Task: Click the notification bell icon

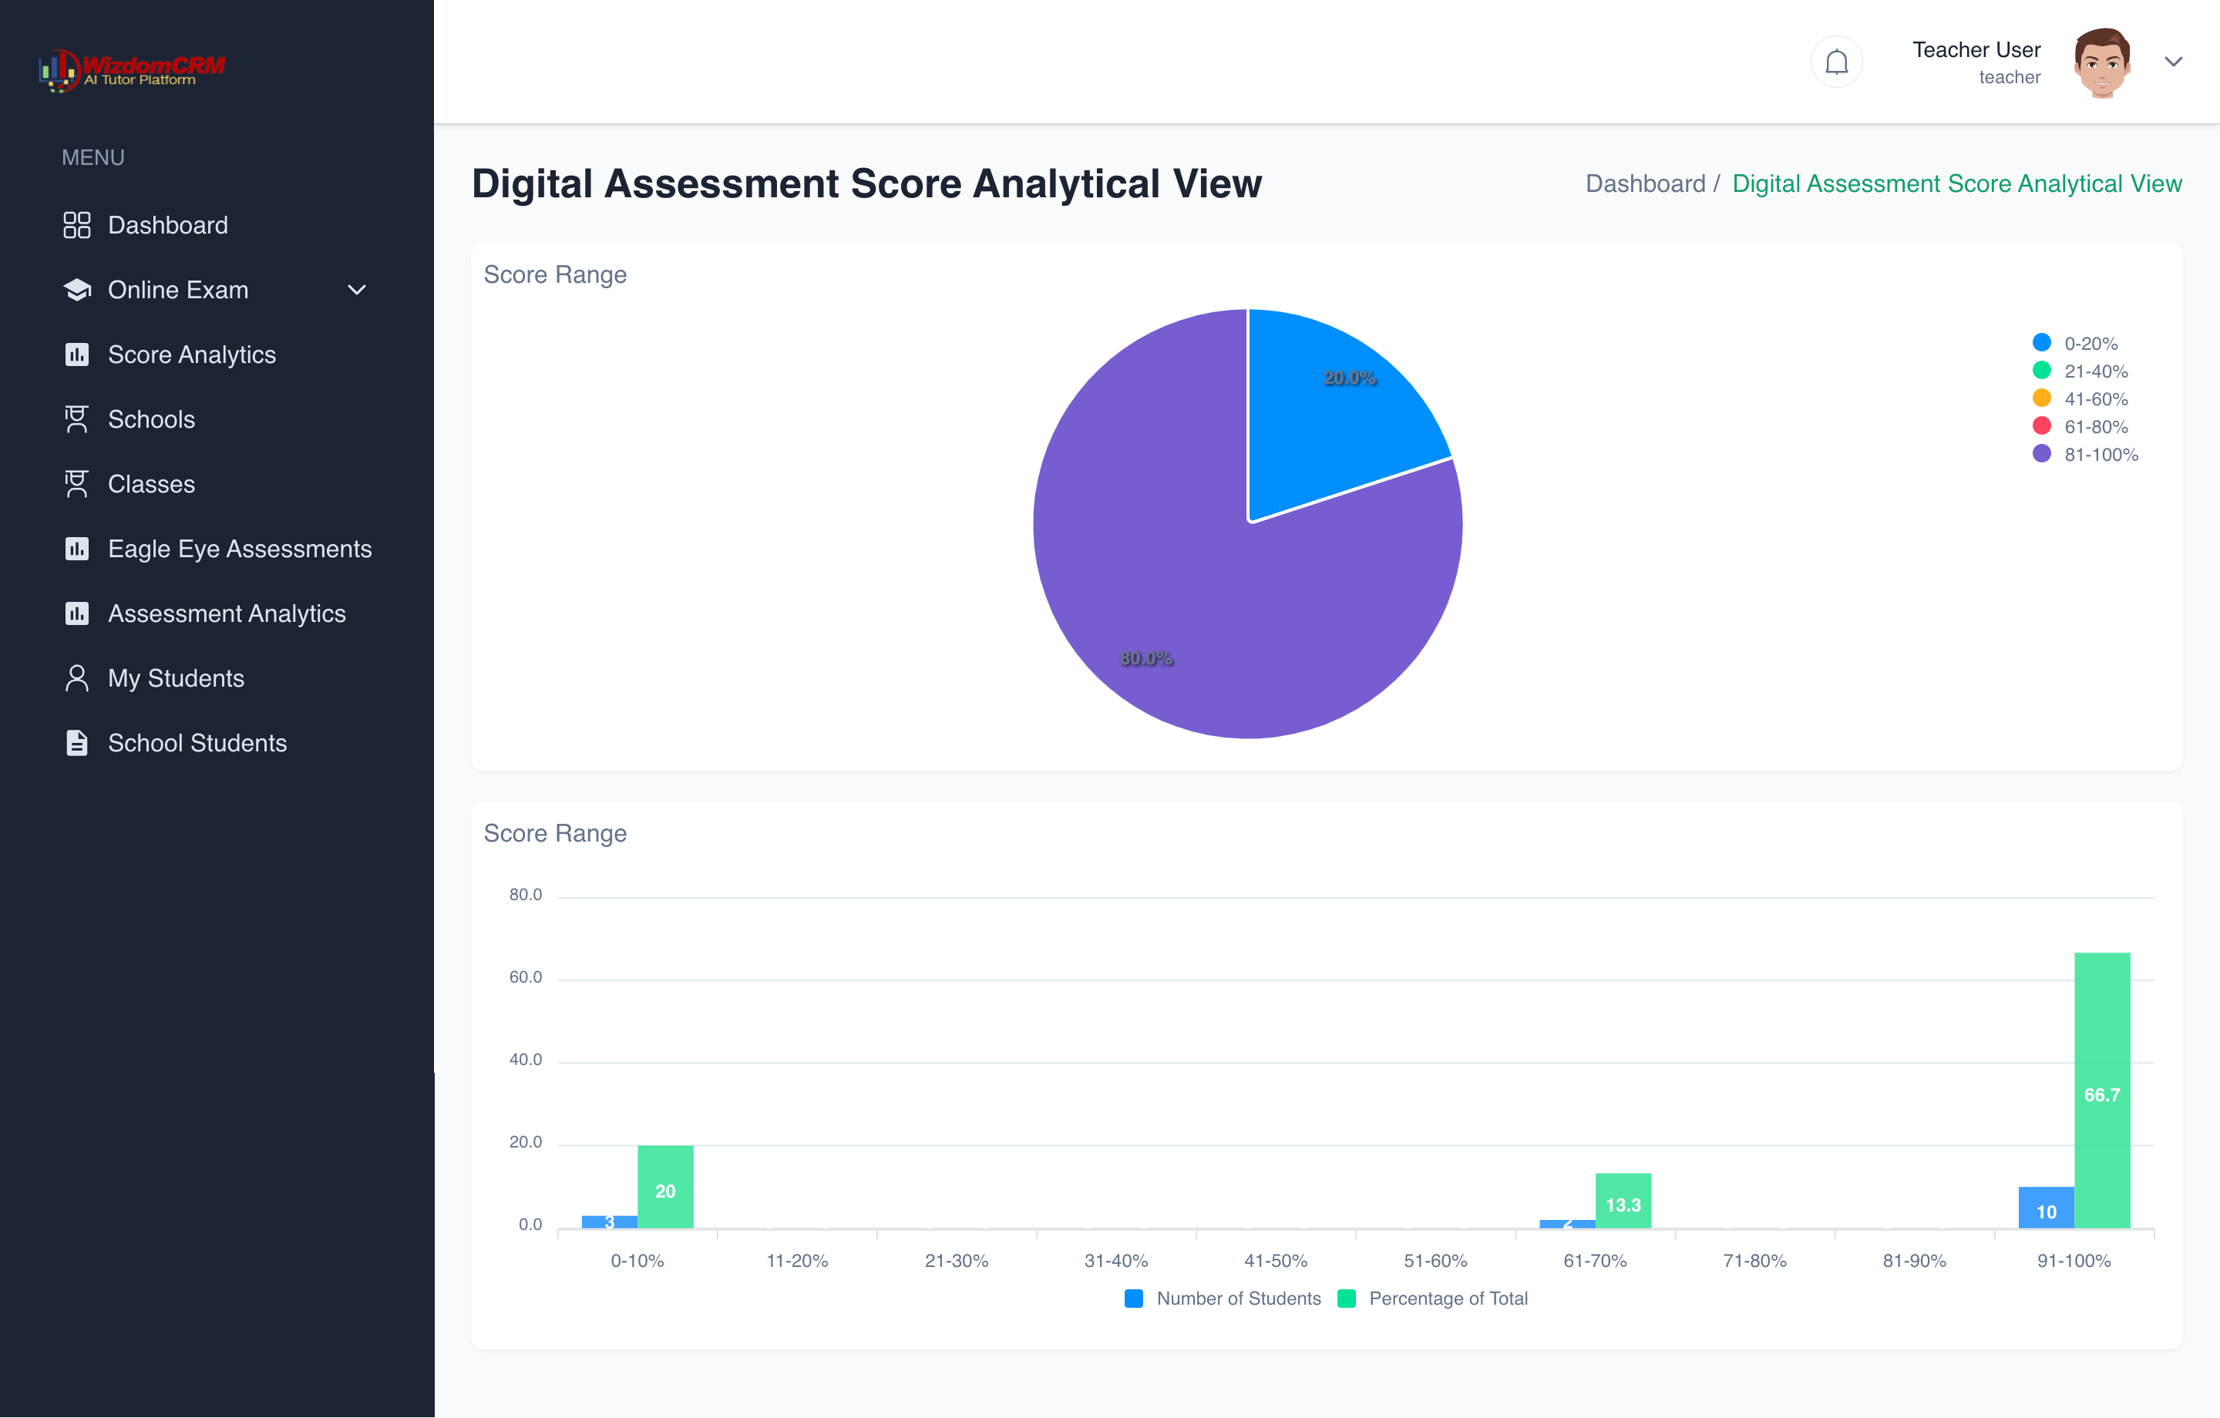Action: pos(1835,62)
